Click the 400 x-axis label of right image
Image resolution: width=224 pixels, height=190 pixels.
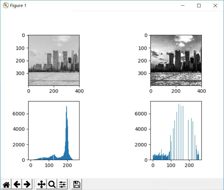[x=201, y=91]
